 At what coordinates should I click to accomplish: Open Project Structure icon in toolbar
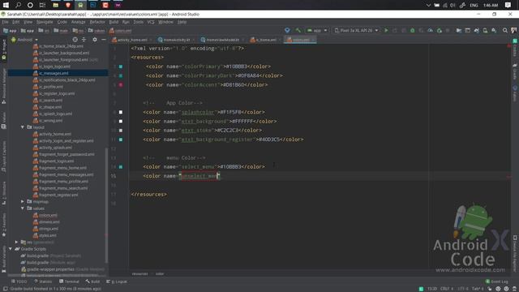pos(459,31)
